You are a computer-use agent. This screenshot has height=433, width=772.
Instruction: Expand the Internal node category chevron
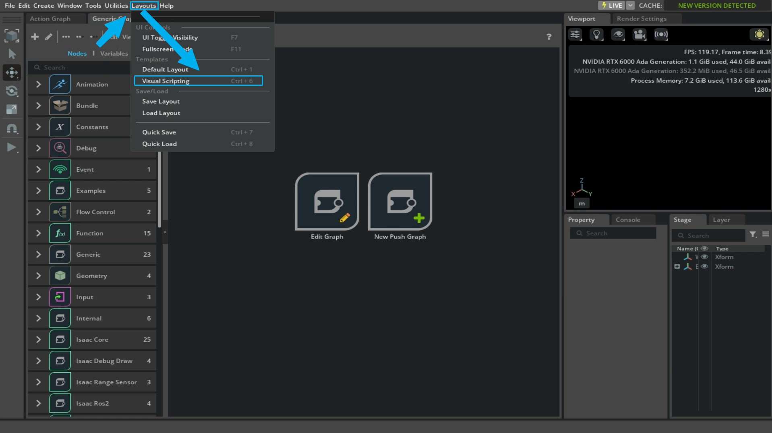pos(39,318)
